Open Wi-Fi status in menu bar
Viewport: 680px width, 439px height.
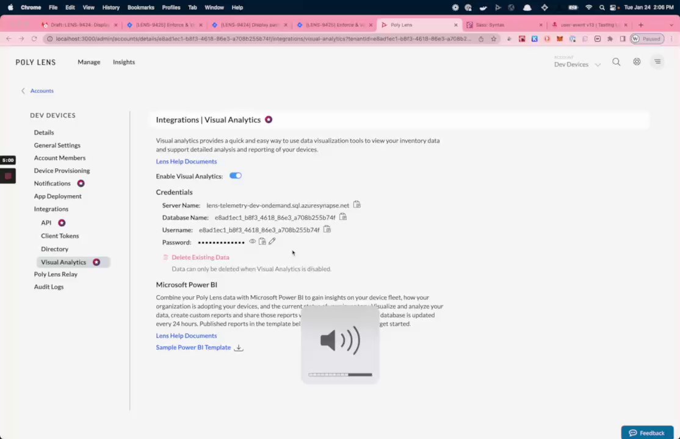[588, 7]
